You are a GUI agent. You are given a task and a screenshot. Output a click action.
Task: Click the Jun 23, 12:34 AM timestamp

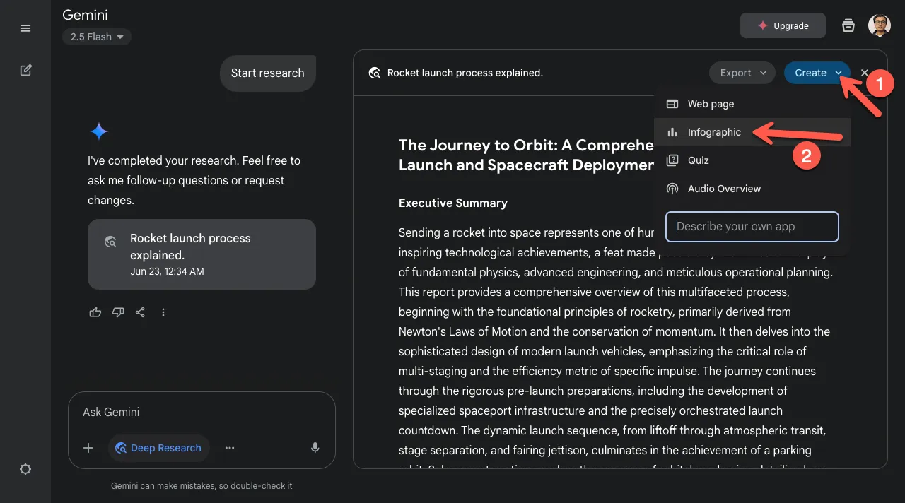point(167,271)
